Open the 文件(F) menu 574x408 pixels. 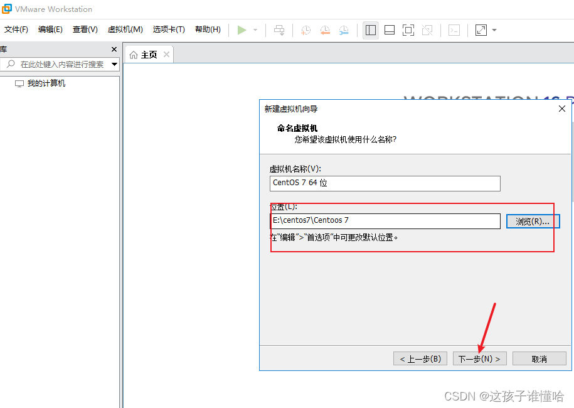[x=16, y=30]
